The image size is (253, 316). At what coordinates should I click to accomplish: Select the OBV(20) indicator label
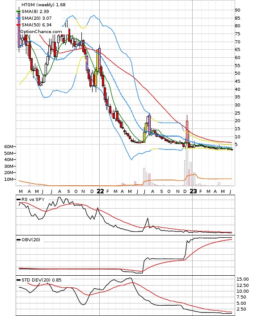[31, 239]
